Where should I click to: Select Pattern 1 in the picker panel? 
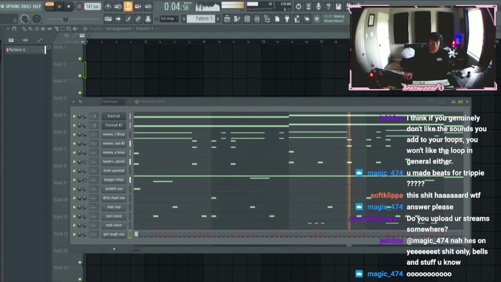coord(25,50)
